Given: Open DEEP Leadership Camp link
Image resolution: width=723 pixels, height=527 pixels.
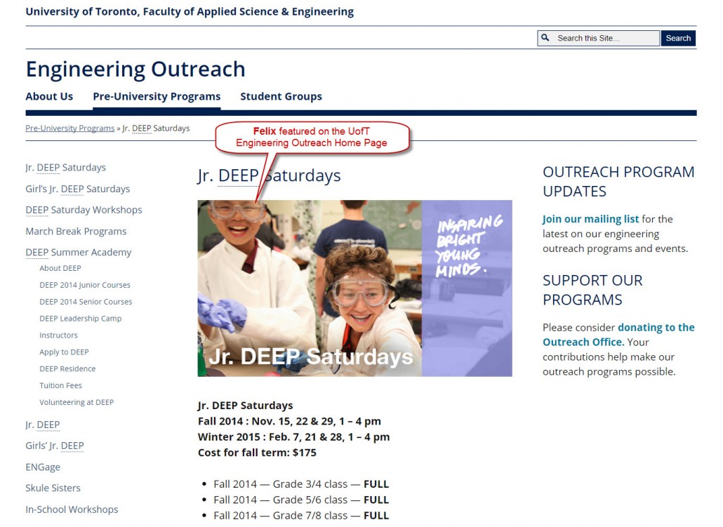Looking at the screenshot, I should click(81, 319).
